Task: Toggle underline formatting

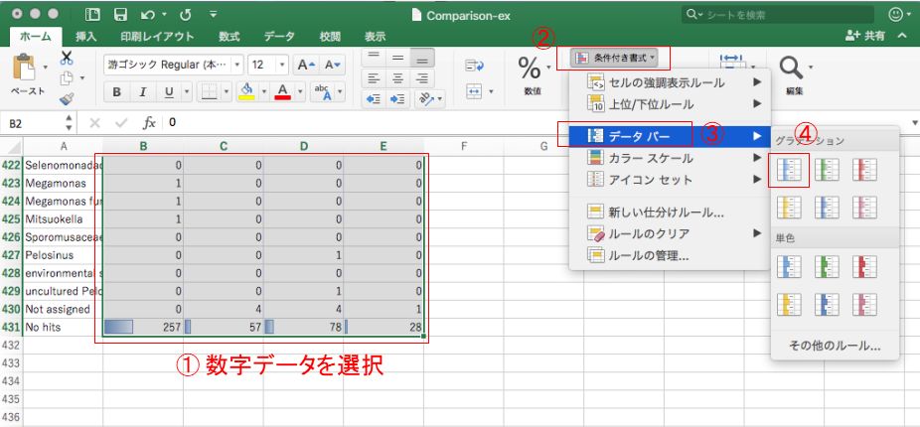Action: (x=167, y=92)
